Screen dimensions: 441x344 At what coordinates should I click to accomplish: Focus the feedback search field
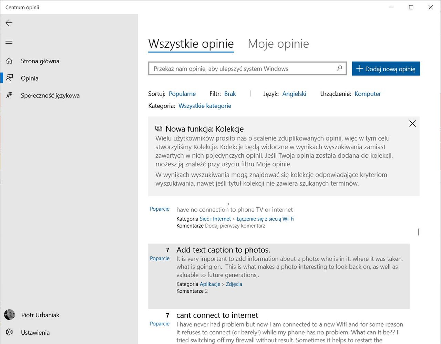click(247, 69)
